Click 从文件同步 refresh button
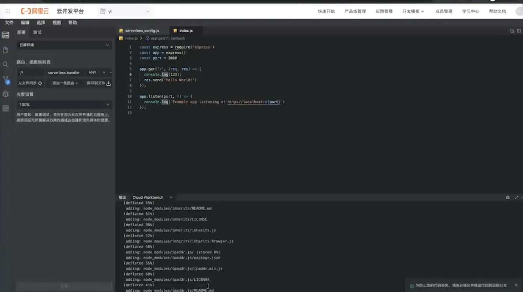 point(30,83)
